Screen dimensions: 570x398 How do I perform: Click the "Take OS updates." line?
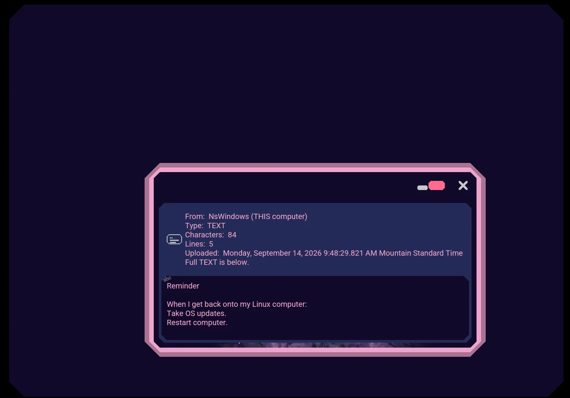[196, 313]
